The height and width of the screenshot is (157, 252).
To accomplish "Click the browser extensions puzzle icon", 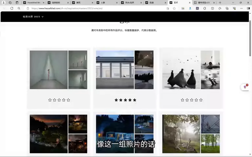I will point(205,8).
